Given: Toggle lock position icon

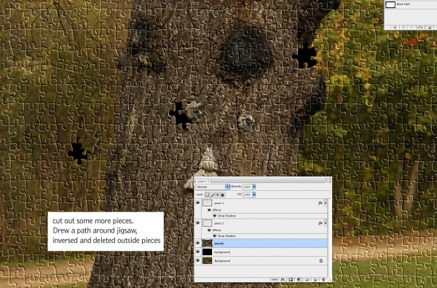Looking at the screenshot, I should pyautogui.click(x=218, y=195).
